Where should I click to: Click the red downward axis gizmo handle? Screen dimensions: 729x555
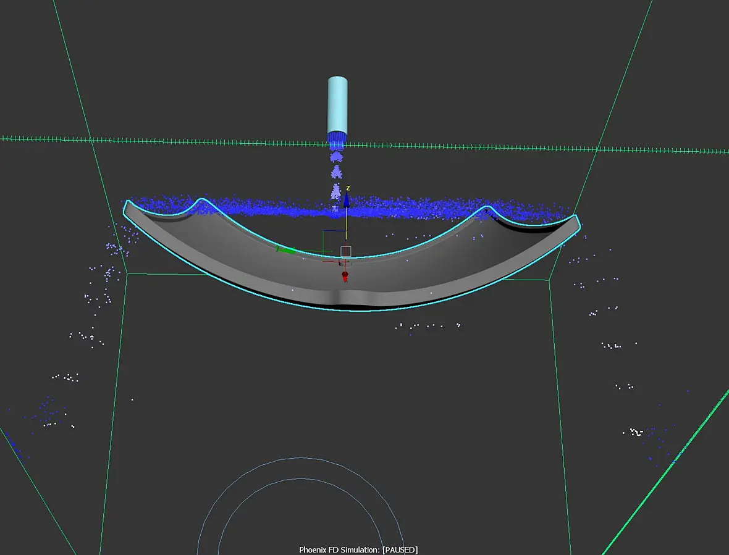(345, 277)
